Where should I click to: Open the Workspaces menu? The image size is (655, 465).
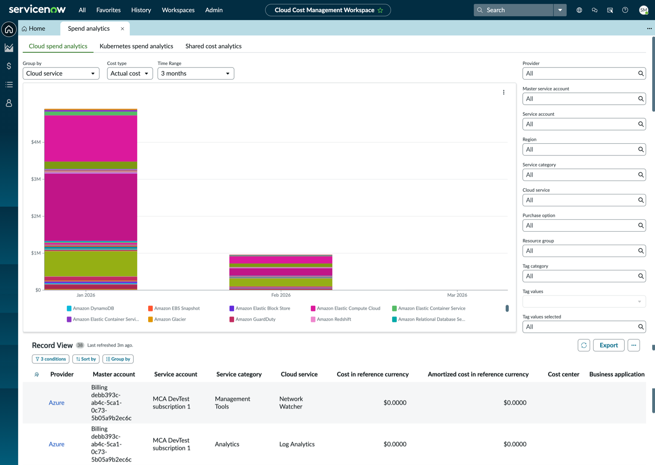point(178,10)
